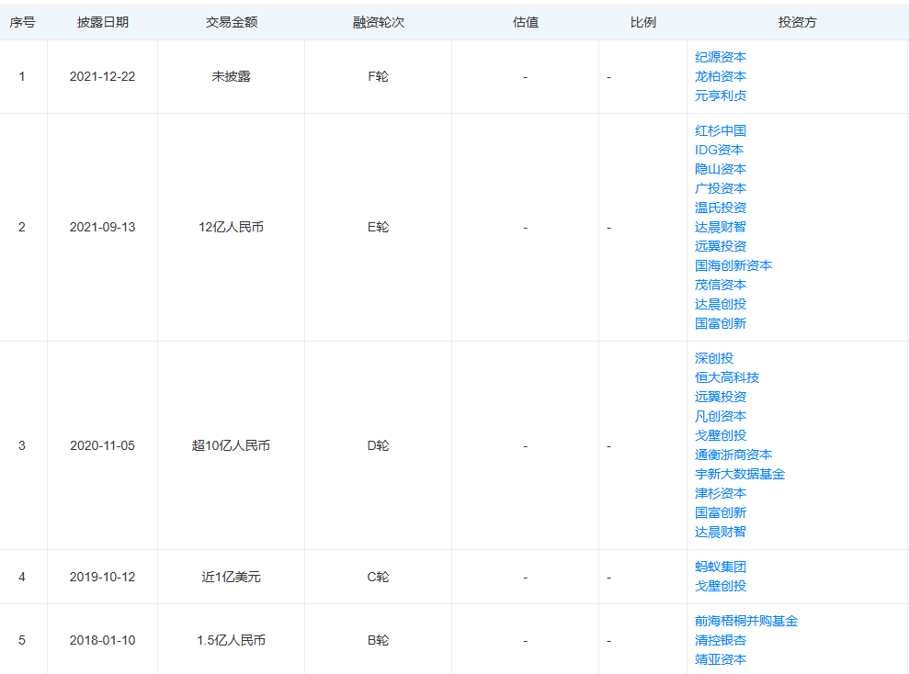Open the 温氏投资 link
Image resolution: width=909 pixels, height=674 pixels.
point(720,208)
